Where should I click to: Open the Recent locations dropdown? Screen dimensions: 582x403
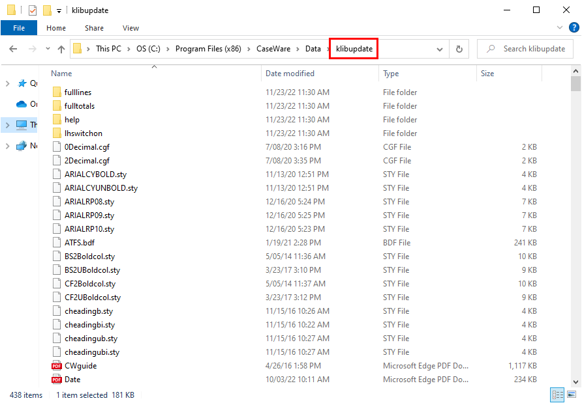tap(48, 49)
